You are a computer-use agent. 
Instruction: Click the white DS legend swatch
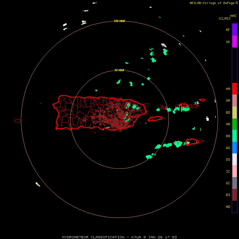click(x=234, y=159)
